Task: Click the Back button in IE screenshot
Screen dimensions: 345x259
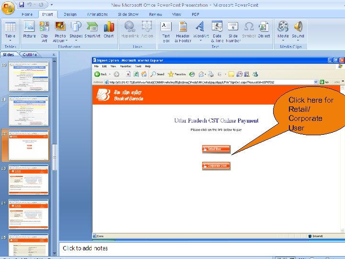Action: click(100, 74)
